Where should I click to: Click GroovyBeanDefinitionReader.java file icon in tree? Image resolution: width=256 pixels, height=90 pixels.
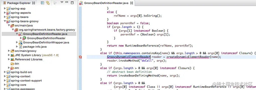(20, 34)
